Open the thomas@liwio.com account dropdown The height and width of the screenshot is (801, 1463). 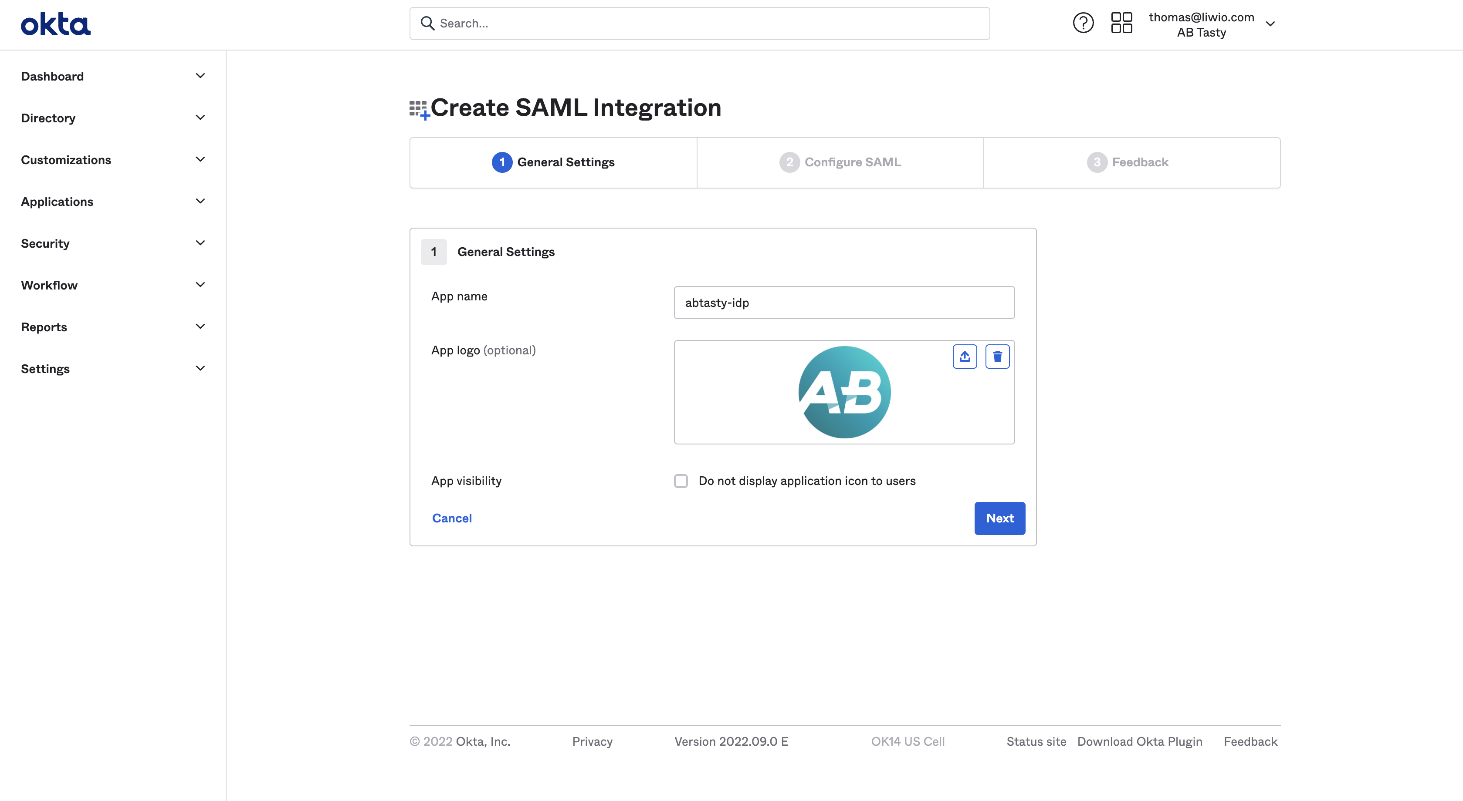(x=1212, y=24)
